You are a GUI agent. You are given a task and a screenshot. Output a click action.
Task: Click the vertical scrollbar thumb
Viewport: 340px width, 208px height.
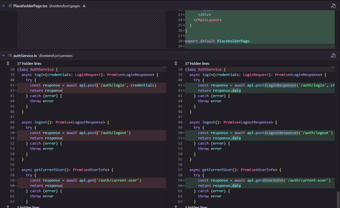pos(338,199)
